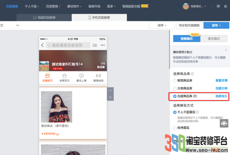Select the 基本模式 mode tab
The image size is (230, 155).
pyautogui.click(x=214, y=39)
